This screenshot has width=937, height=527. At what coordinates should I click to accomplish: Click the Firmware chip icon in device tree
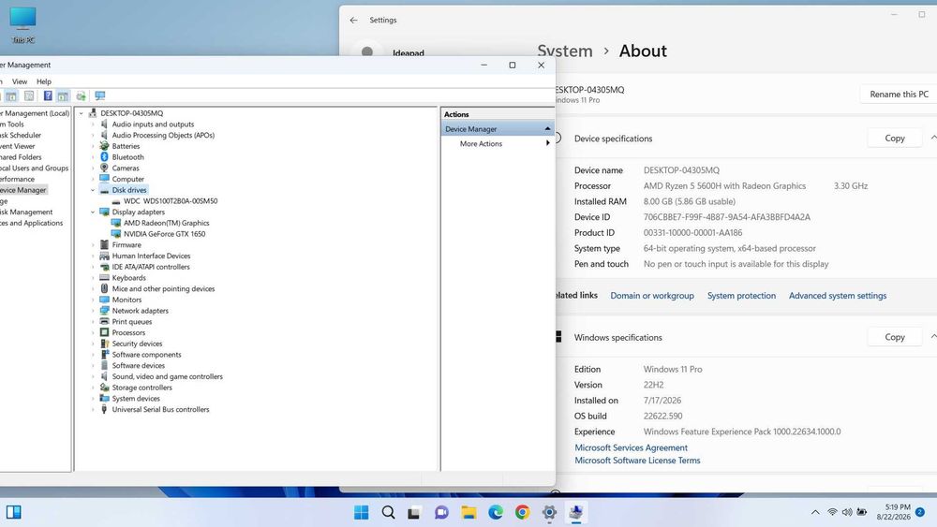(x=105, y=244)
